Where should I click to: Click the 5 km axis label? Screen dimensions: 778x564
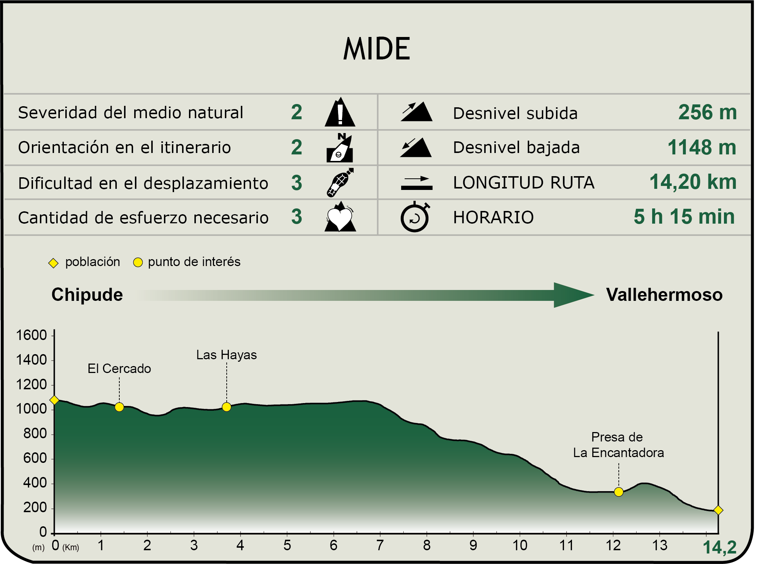(x=287, y=545)
